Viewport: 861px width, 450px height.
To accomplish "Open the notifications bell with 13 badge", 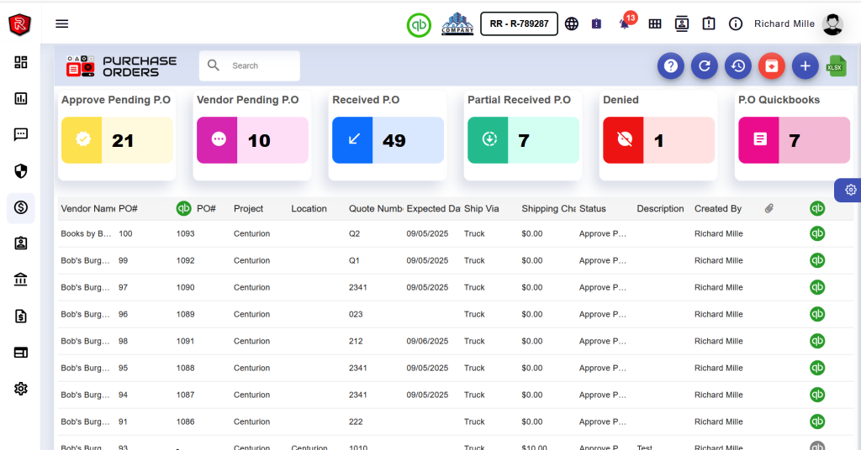I will pos(624,24).
